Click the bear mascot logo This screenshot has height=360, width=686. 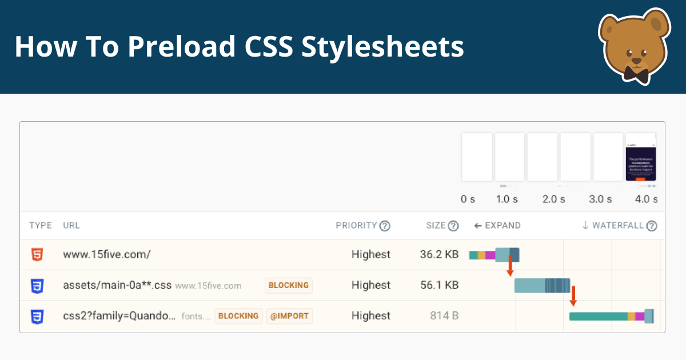point(634,47)
